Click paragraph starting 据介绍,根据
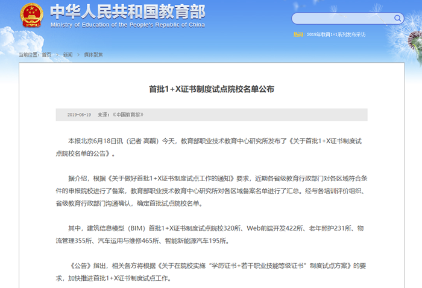 212,191
